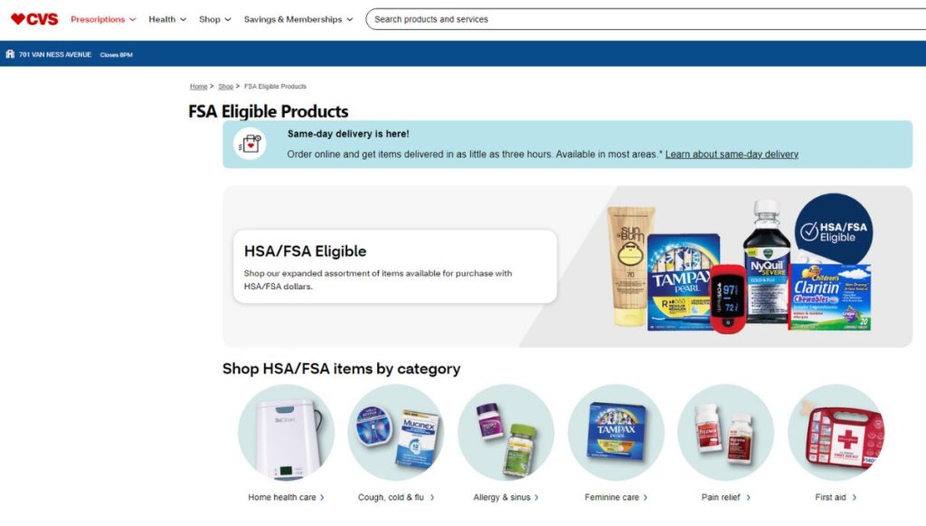Open the Shop dropdown menu
Screen dimensions: 926x526
pos(215,20)
